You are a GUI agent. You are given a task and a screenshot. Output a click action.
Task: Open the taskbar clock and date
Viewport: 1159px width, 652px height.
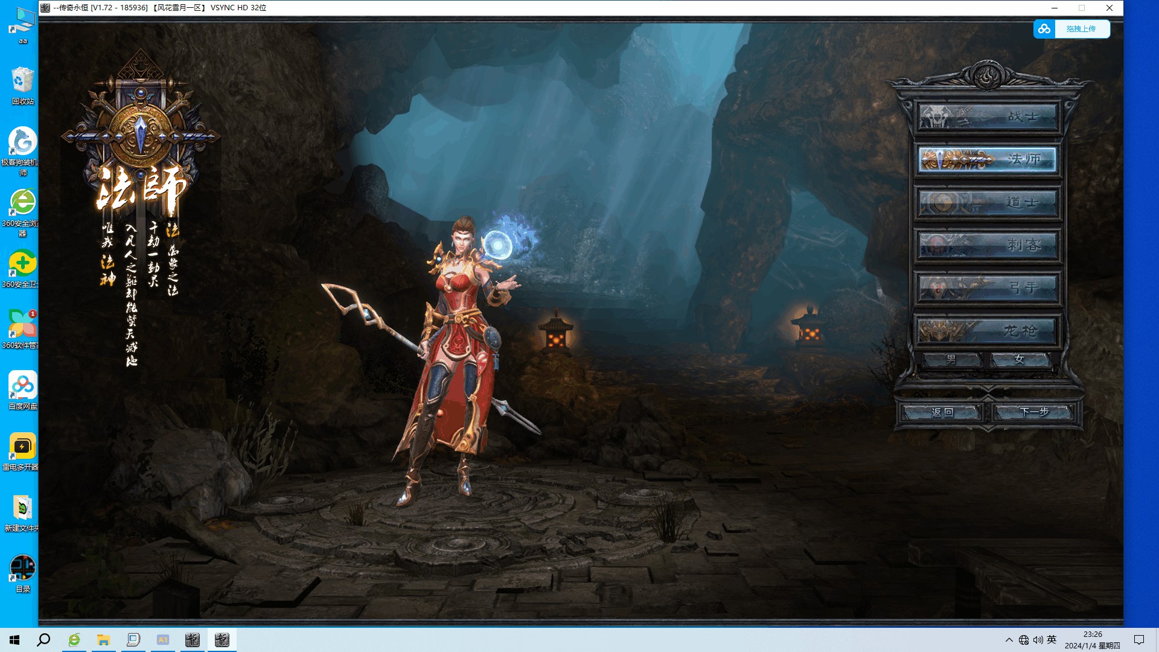pyautogui.click(x=1093, y=640)
